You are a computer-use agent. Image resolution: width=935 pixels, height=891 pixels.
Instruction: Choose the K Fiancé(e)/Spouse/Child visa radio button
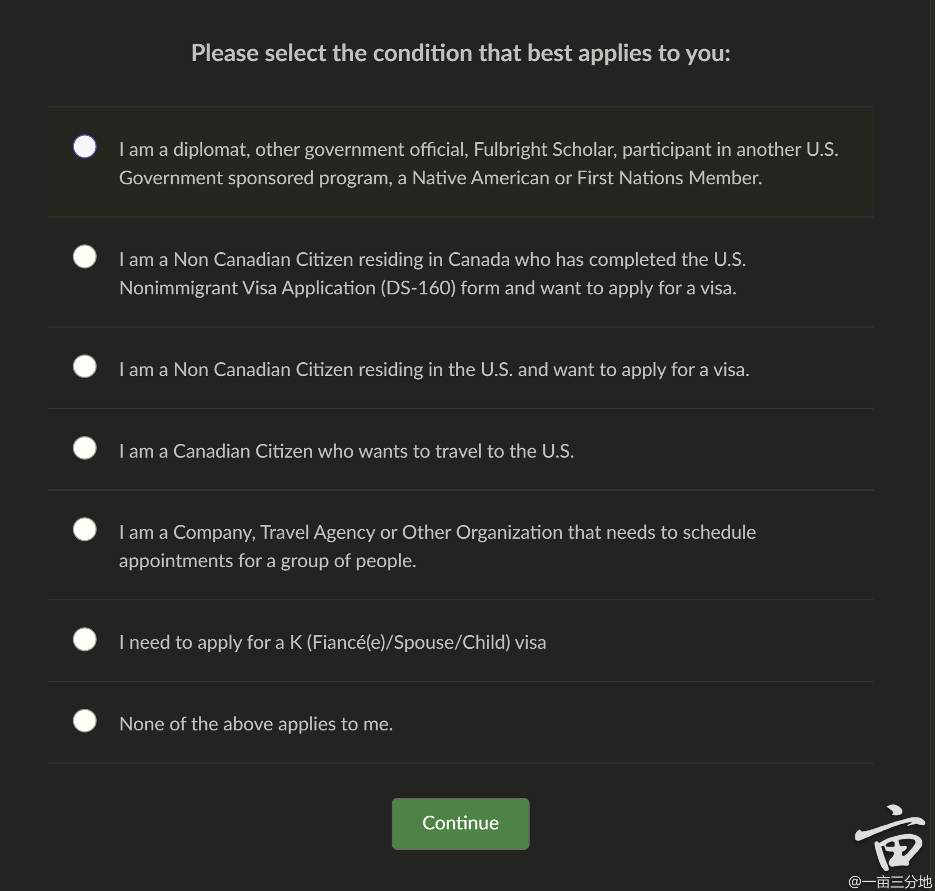pos(85,639)
